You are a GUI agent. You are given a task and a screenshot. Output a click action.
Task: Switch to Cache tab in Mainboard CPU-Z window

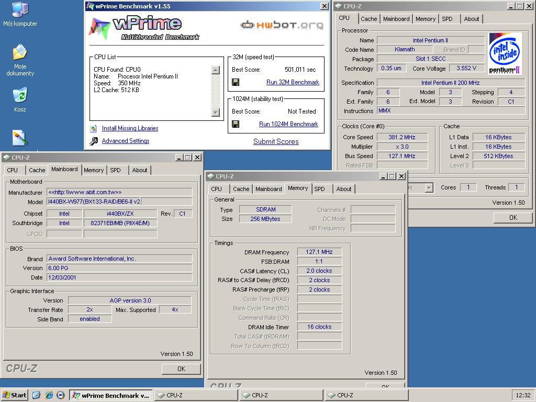point(37,170)
